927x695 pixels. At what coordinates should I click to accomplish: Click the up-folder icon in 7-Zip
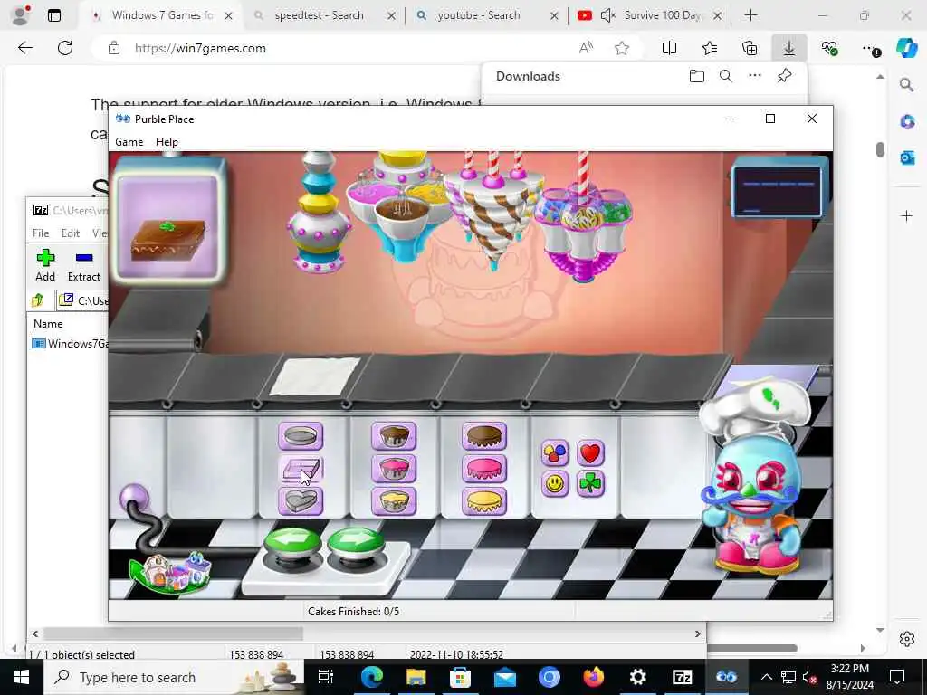[x=38, y=300]
